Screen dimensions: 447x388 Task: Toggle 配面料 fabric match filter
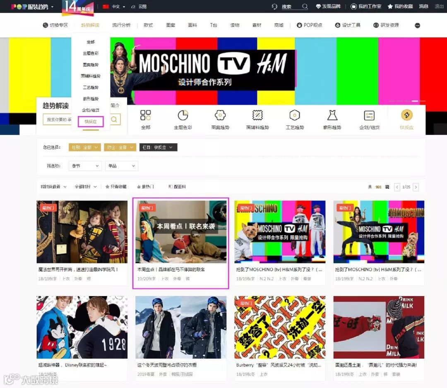click(177, 187)
